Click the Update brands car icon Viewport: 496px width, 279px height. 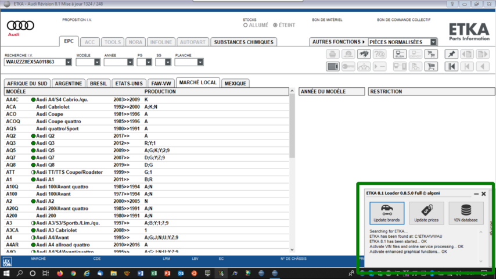387,213
